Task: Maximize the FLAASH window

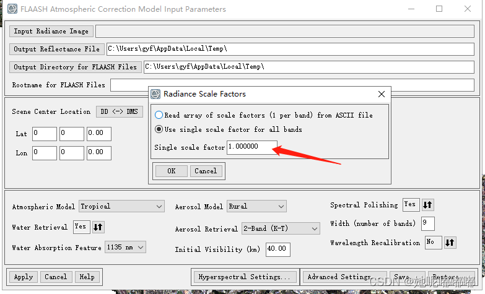Action: pyautogui.click(x=439, y=9)
